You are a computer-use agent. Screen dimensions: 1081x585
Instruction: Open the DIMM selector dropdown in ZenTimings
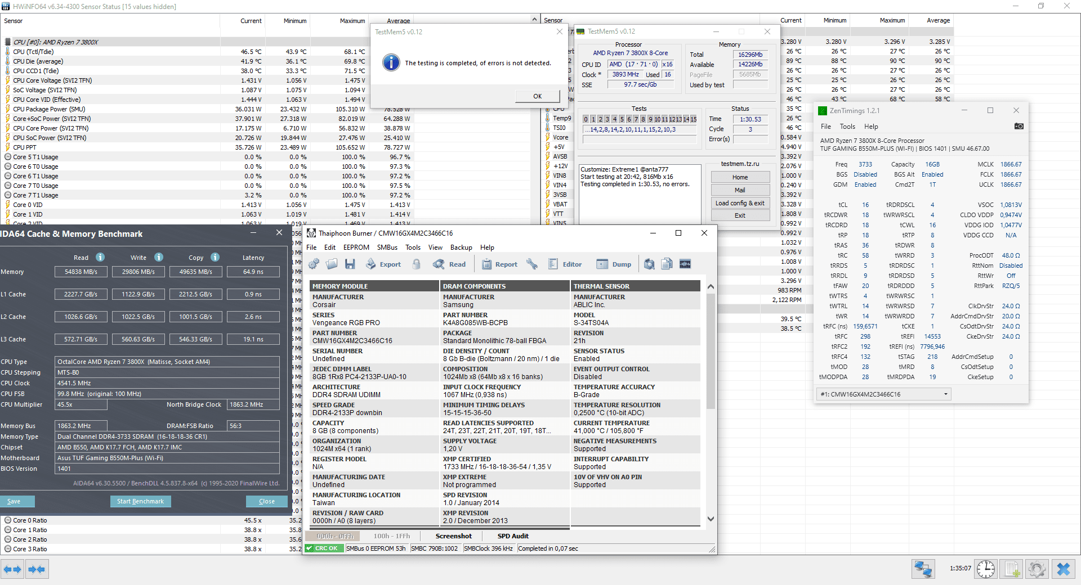884,394
